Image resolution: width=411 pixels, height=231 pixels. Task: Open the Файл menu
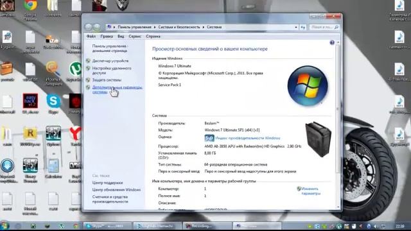coord(91,37)
